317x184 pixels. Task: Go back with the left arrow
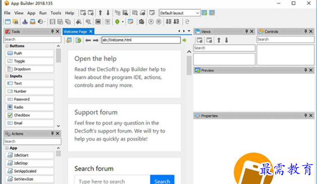pos(88,40)
